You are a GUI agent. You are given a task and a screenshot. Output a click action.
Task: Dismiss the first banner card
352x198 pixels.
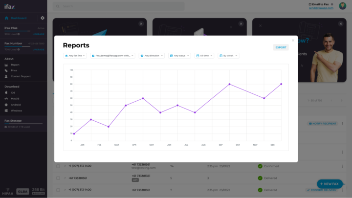pos(141,24)
